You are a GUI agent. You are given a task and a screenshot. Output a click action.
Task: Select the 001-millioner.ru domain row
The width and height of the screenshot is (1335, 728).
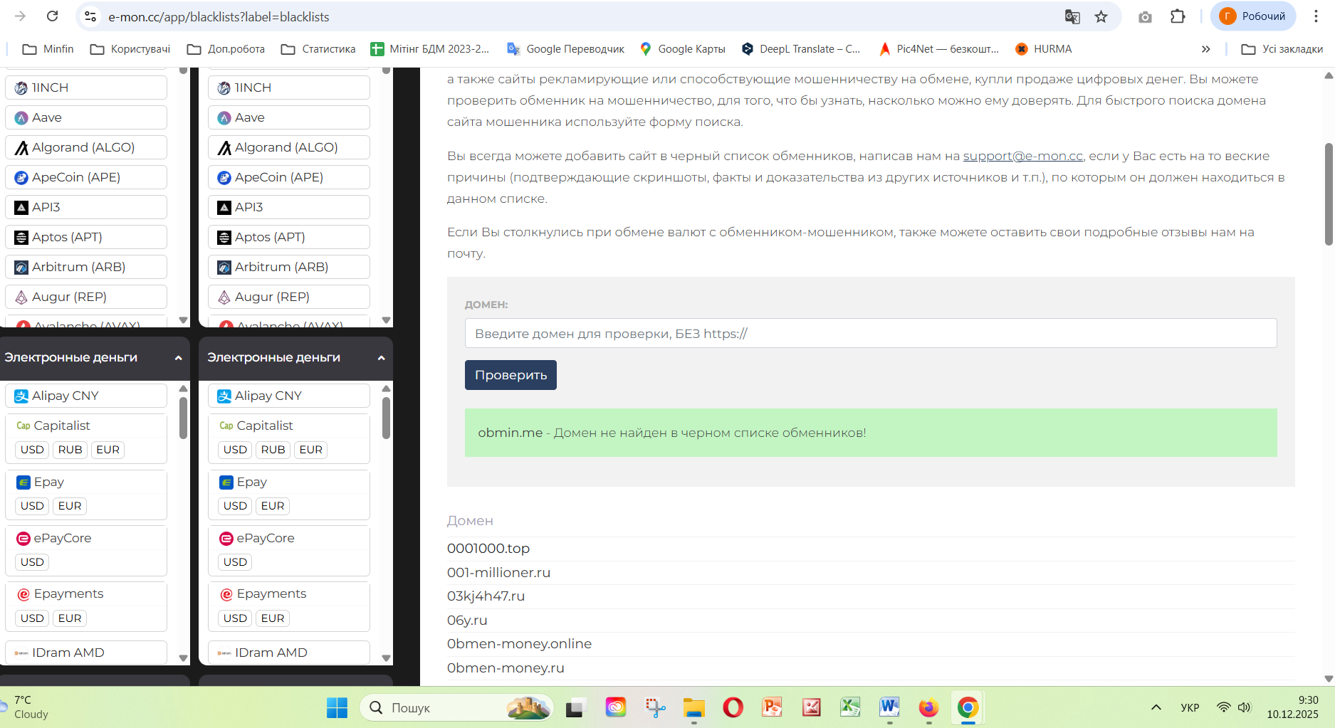point(871,573)
